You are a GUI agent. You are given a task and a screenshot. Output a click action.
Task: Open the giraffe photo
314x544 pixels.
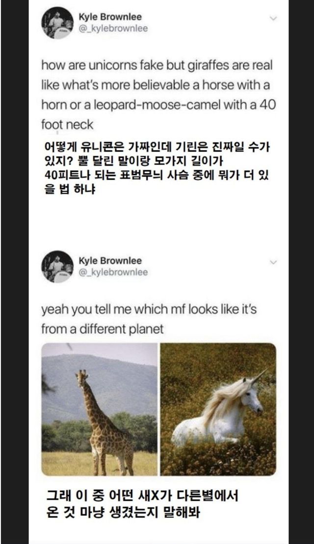point(99,409)
